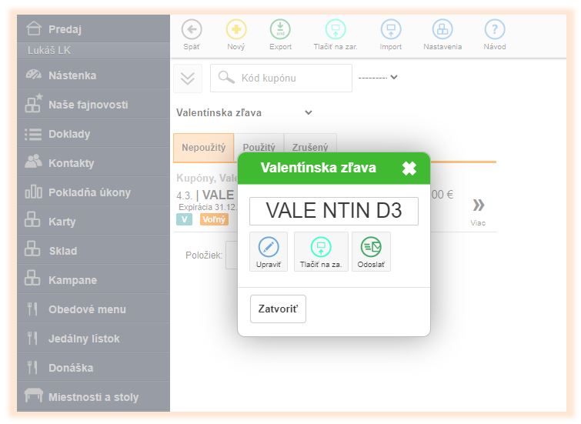This screenshot has width=581, height=424.
Task: Select the Nepoužitý tab
Action: [x=204, y=148]
